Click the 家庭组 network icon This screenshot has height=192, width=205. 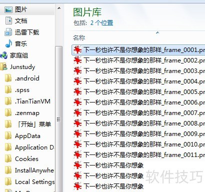(x=4, y=55)
